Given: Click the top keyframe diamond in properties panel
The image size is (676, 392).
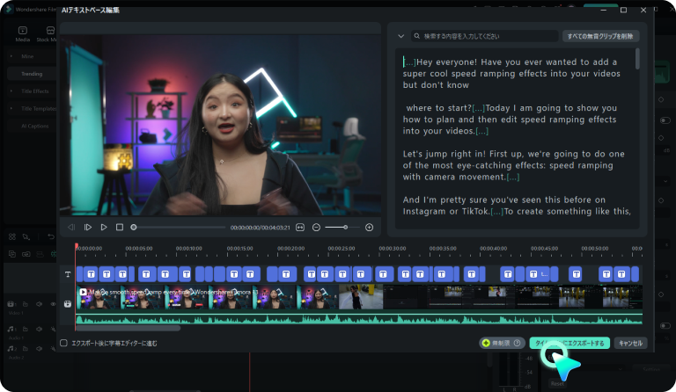Looking at the screenshot, I should [661, 99].
